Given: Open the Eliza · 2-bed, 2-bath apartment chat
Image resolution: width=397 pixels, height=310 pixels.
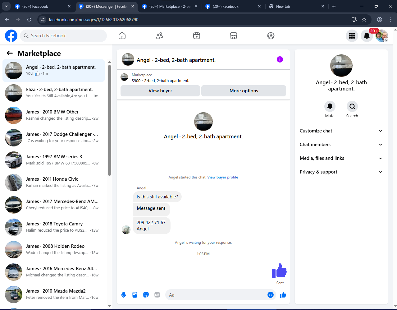Looking at the screenshot, I should (x=53, y=93).
